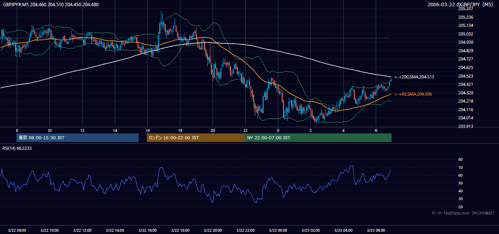
Task: Click the 3/22 14:00 date label
Action: click(115, 230)
